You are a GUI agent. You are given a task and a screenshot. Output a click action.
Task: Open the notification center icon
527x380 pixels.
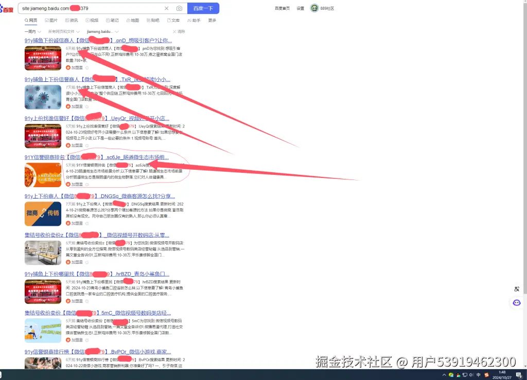[x=519, y=375]
